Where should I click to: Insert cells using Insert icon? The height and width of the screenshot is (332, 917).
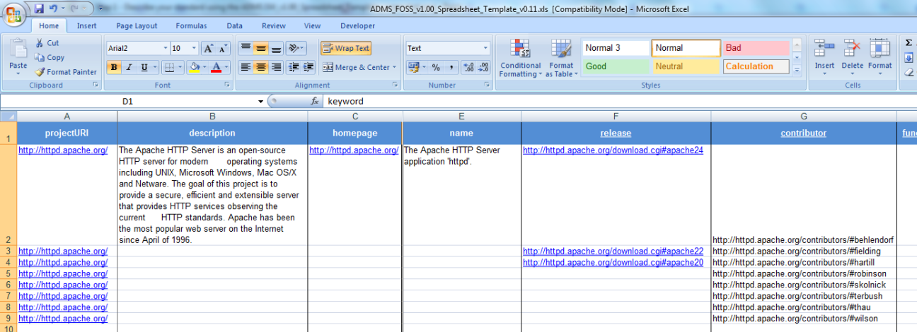[824, 49]
